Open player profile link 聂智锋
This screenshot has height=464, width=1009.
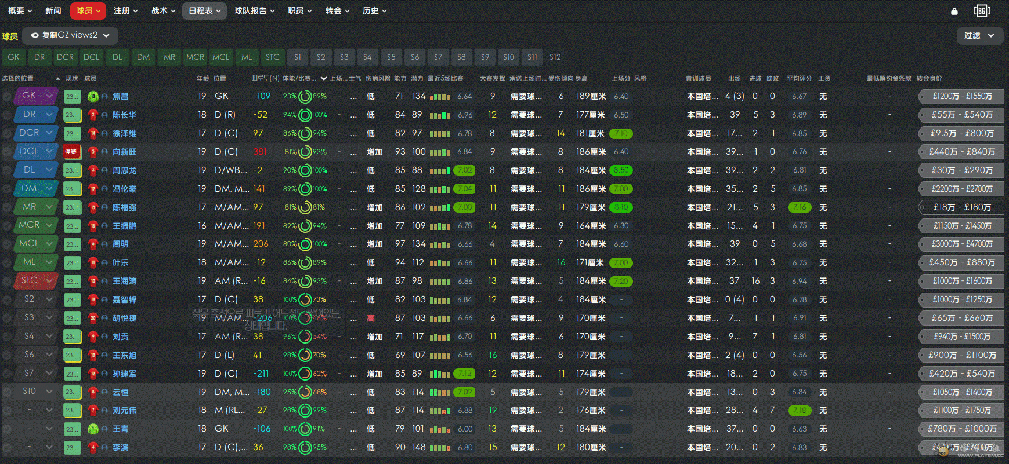(x=125, y=299)
